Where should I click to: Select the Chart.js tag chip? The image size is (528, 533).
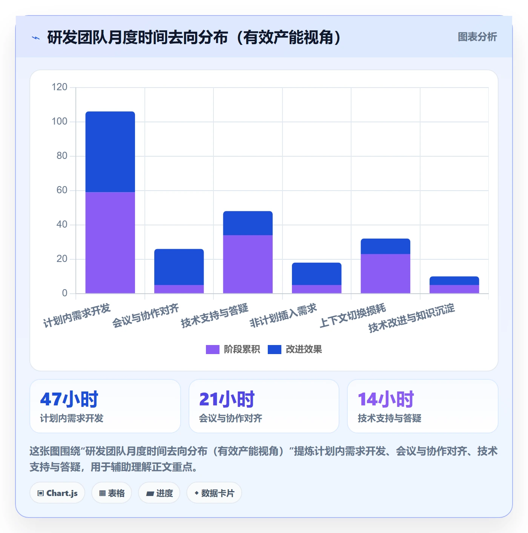pos(57,493)
